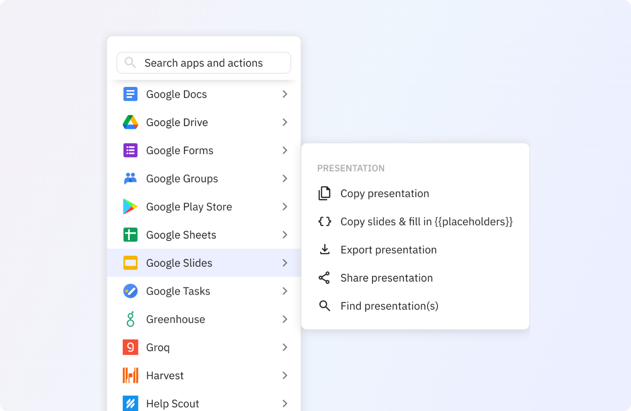
Task: Expand Groq actions chevron
Action: [x=285, y=347]
